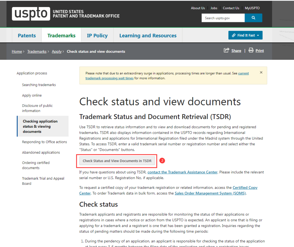
Task: Click the search magnifier button
Action: click(x=253, y=18)
